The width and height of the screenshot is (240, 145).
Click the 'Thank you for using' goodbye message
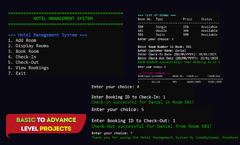point(165,137)
